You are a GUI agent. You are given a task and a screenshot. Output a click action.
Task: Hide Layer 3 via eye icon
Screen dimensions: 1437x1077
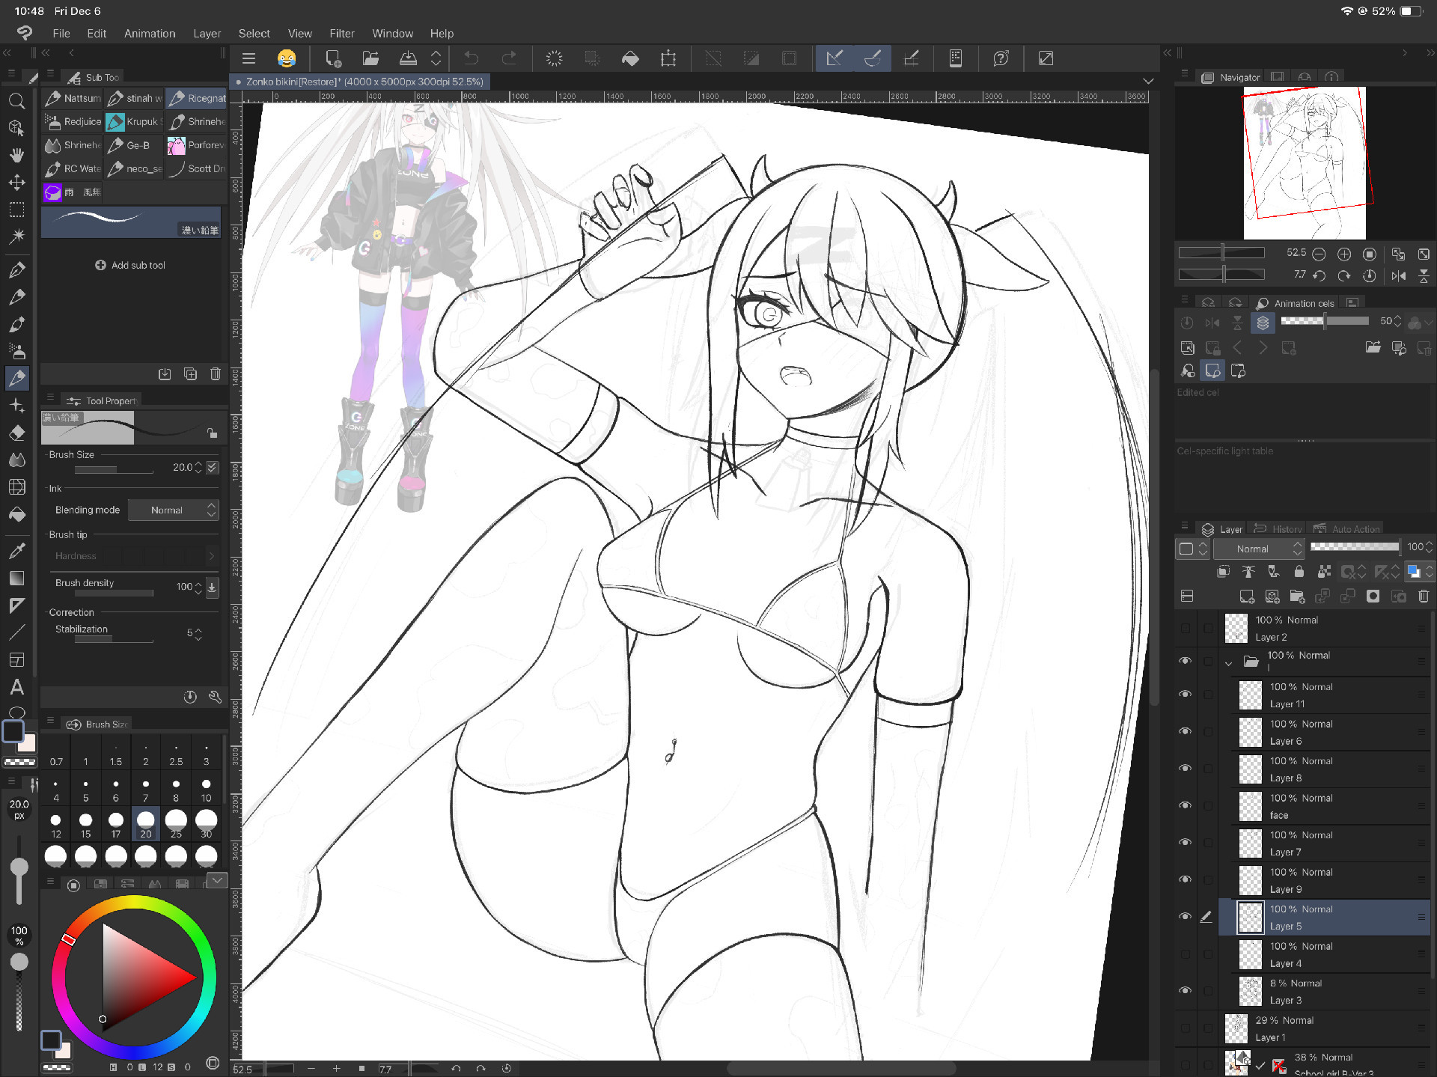click(1185, 990)
